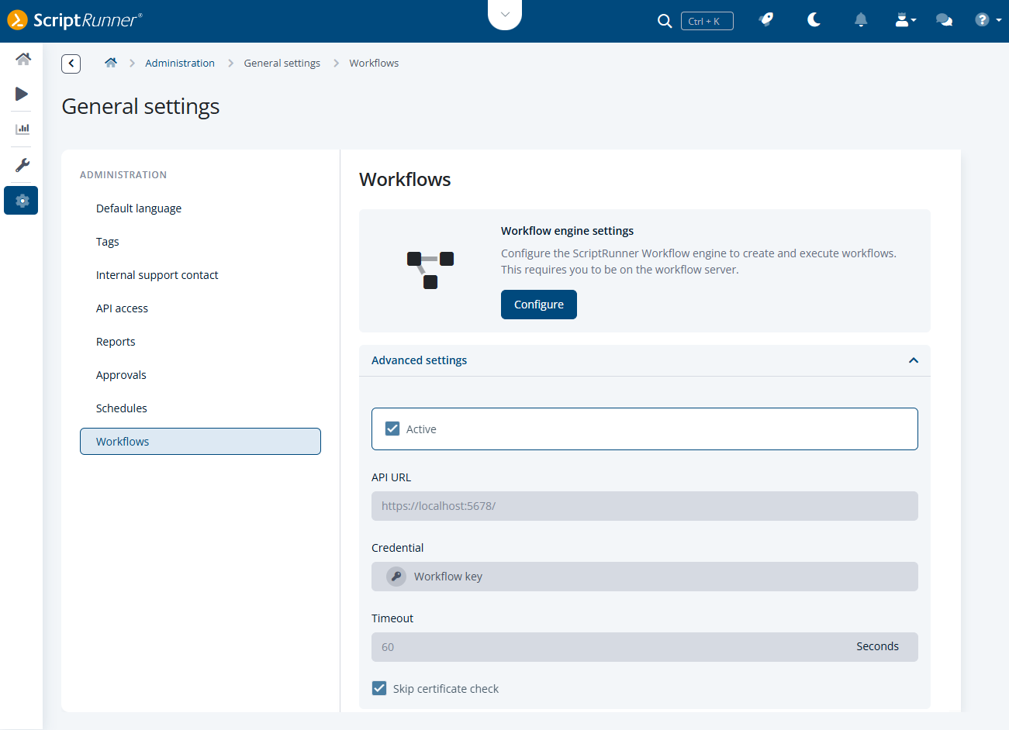Viewport: 1009px width, 730px height.
Task: Click the Credential Workflow key field
Action: tap(644, 577)
